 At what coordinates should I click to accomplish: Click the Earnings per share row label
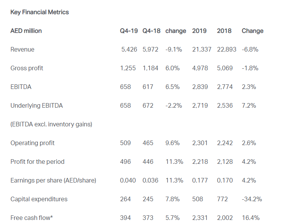pyautogui.click(x=53, y=181)
